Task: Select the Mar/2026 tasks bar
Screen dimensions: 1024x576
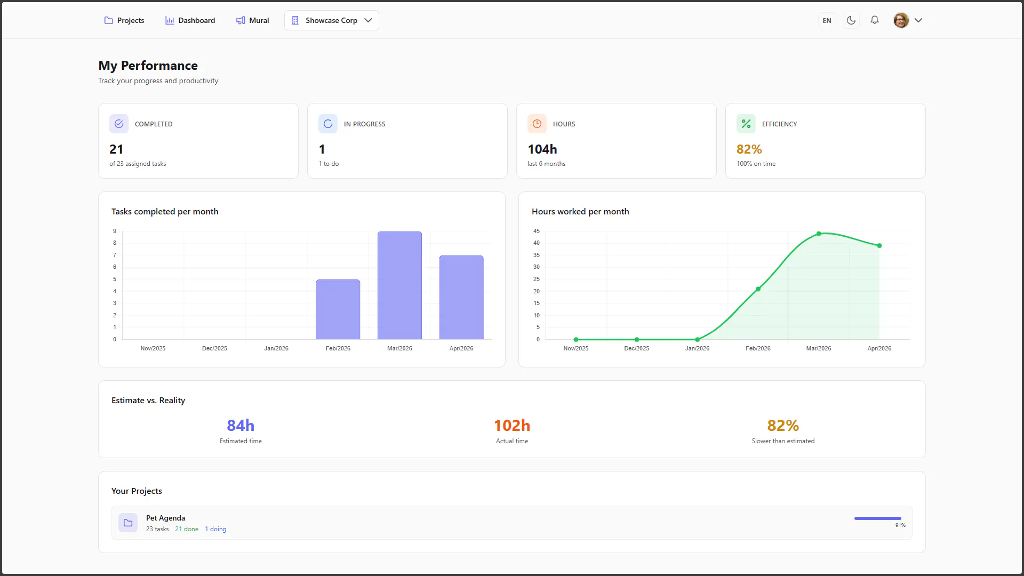Action: pyautogui.click(x=399, y=285)
